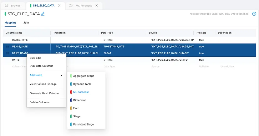
Task: Open the help question mark icon
Action: (254, 14)
